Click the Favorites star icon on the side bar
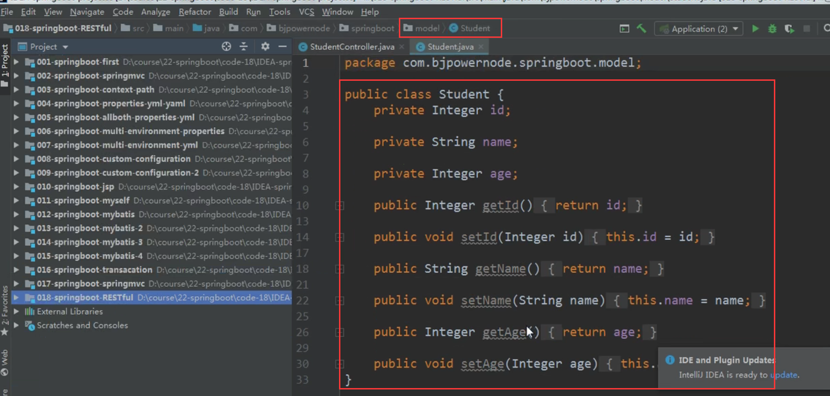 [5, 332]
